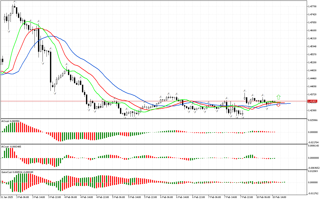
Task: Click the 3 Feb 22:00 time label
Action: click(x=54, y=197)
